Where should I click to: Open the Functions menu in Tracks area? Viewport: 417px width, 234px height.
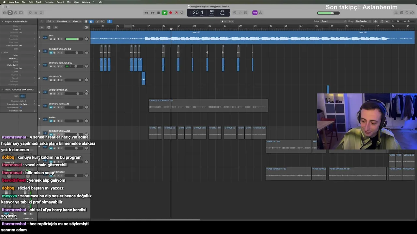coord(63,21)
